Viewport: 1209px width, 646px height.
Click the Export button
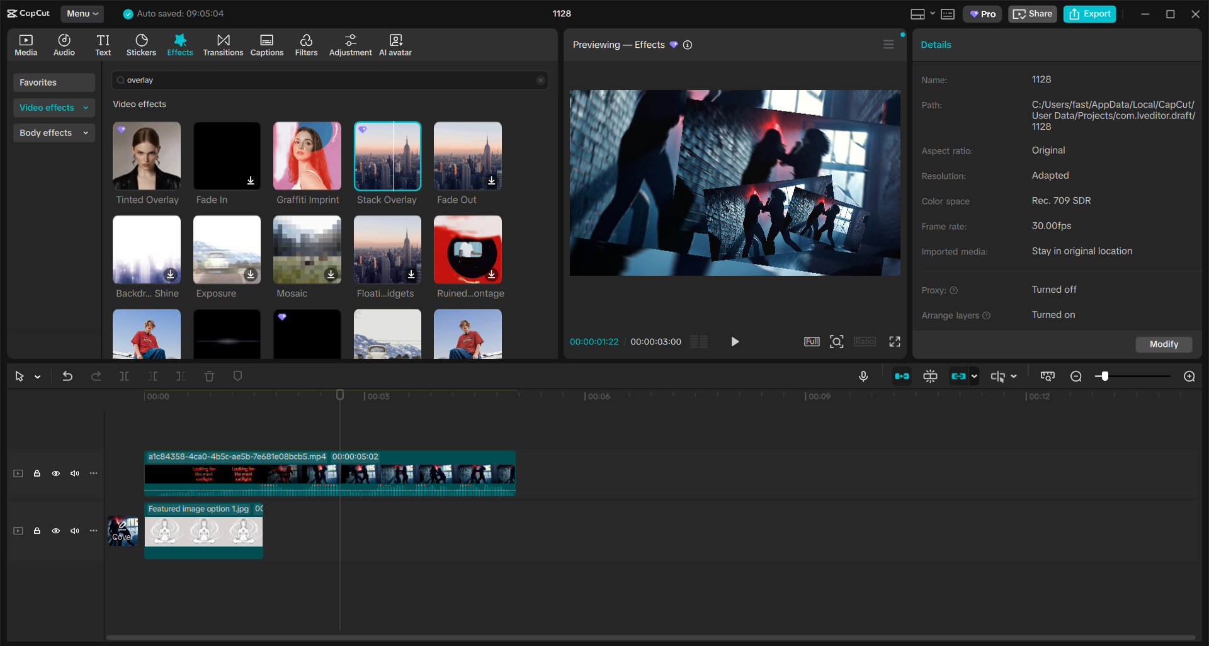click(x=1089, y=13)
